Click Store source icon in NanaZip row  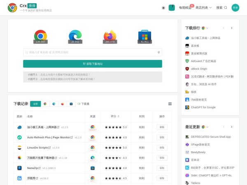click(x=93, y=168)
